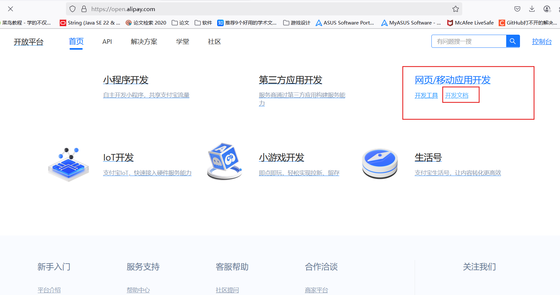Select the 学堂 navigation tab
This screenshot has height=295, width=560.
[182, 42]
